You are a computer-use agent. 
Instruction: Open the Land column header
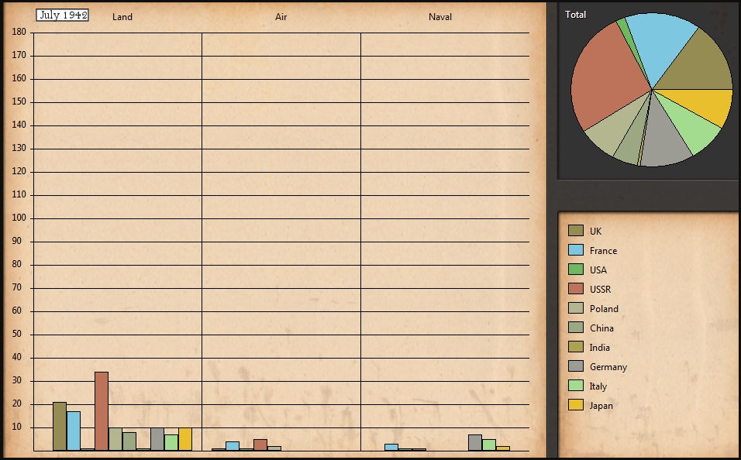tap(122, 16)
